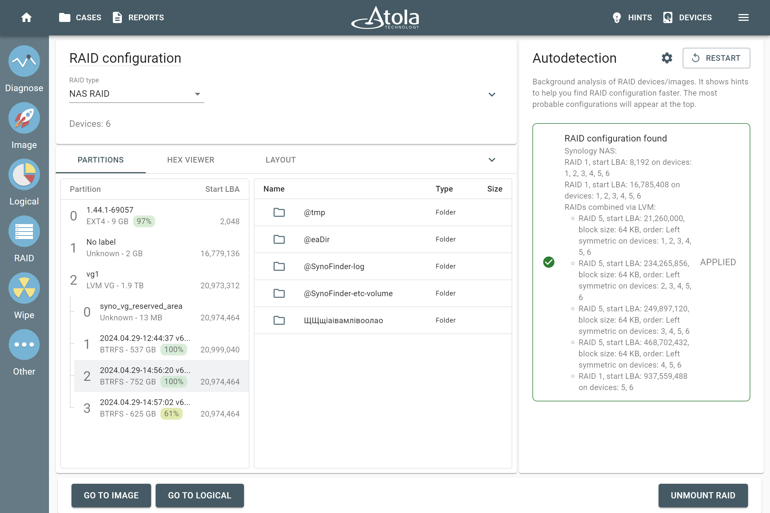This screenshot has width=770, height=513.
Task: Open the Logical pie chart tool
Action: 24,175
